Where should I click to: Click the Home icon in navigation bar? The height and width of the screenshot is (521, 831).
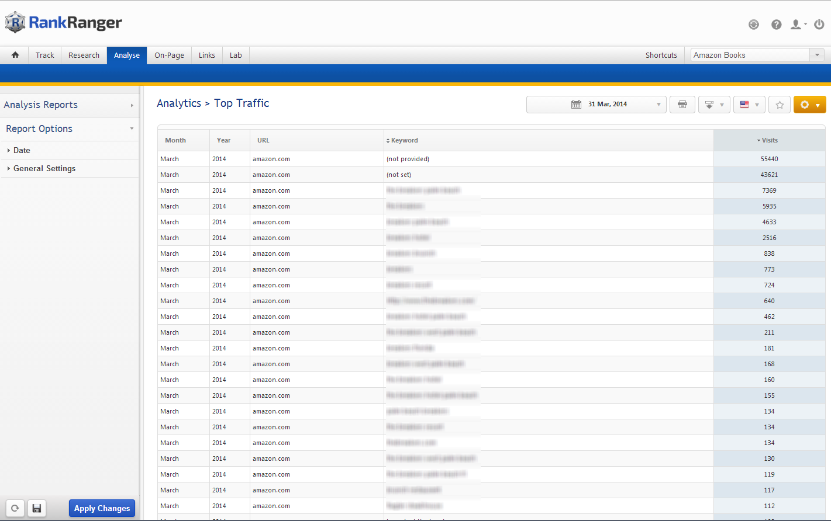coord(15,55)
